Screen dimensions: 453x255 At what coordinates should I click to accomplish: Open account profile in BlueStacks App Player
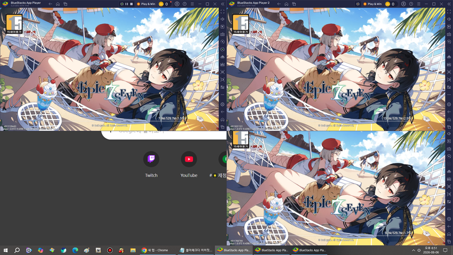tap(177, 4)
